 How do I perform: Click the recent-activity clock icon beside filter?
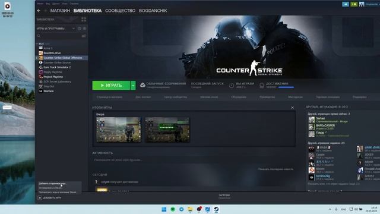(x=79, y=29)
